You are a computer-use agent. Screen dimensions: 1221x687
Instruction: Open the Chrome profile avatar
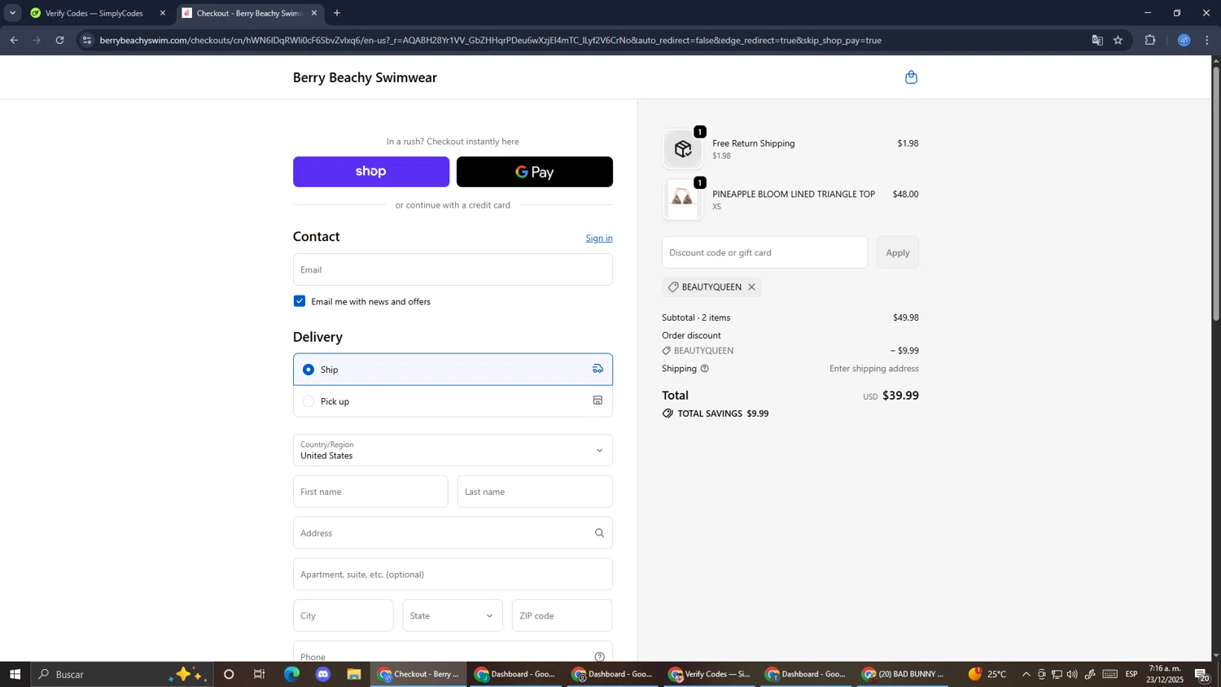click(x=1184, y=40)
